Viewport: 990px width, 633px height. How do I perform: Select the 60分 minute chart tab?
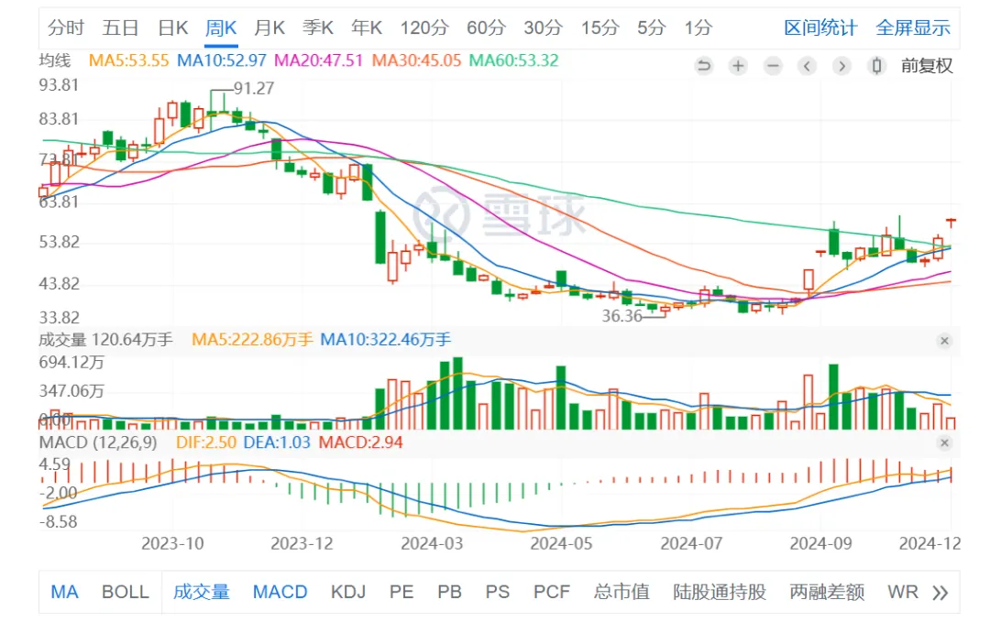(x=485, y=28)
